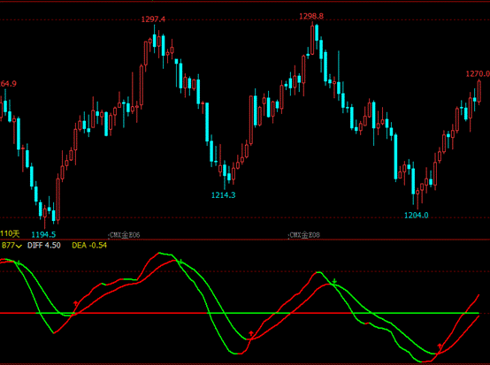Click the 1270.0 latest price label
Viewport: 490px width, 365px height.
point(478,74)
